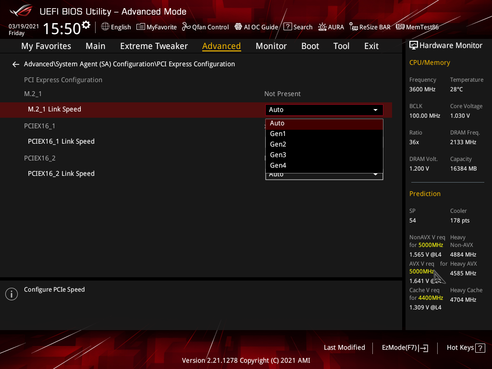Select Gen3 link speed option

point(324,155)
